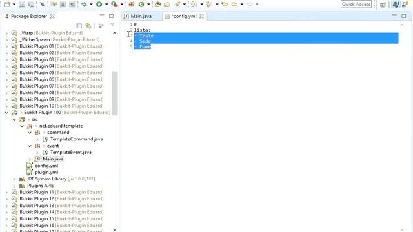Image resolution: width=413 pixels, height=232 pixels.
Task: Open the Run dropdown arrow
Action: pyautogui.click(x=106, y=5)
